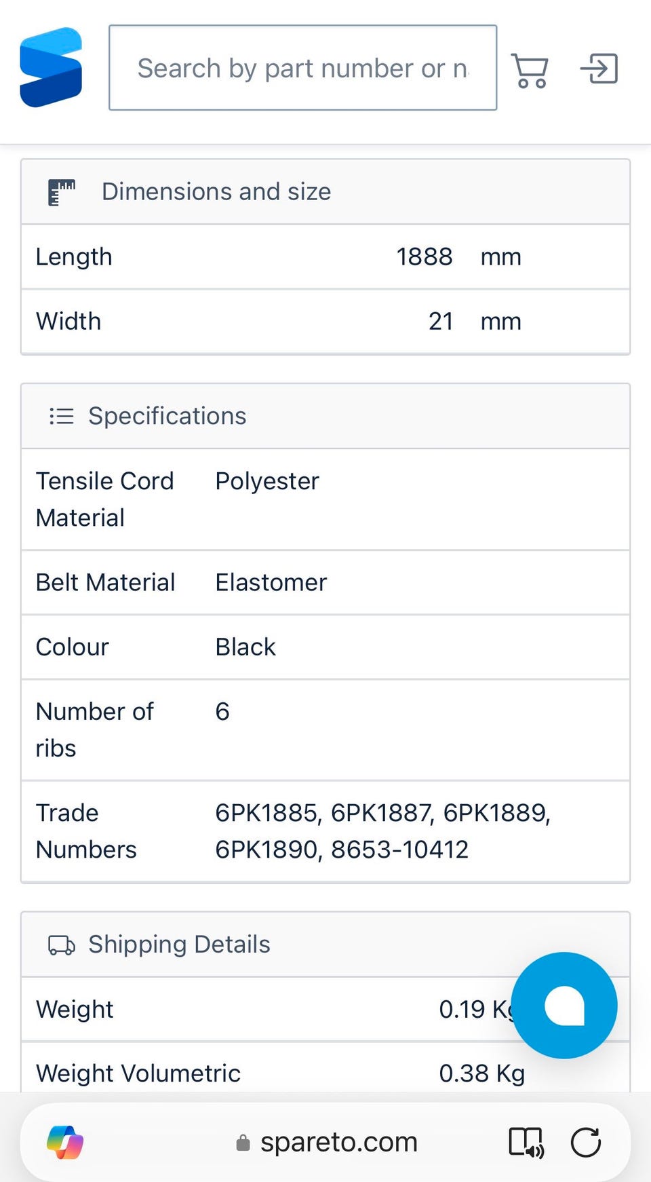This screenshot has width=651, height=1182.
Task: Click the truck icon beside Shipping Details
Action: point(61,945)
